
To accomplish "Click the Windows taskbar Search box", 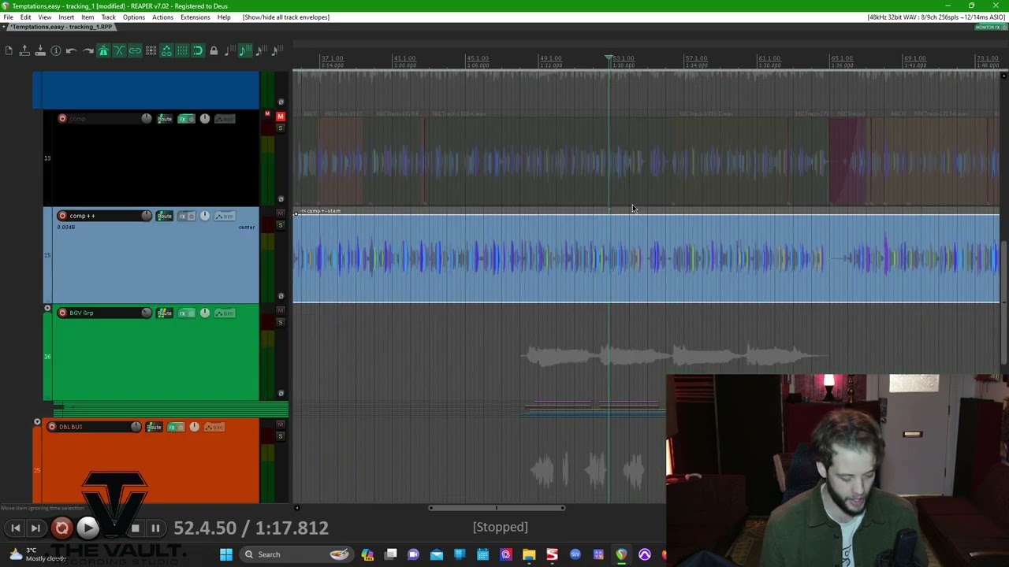I will (x=296, y=554).
